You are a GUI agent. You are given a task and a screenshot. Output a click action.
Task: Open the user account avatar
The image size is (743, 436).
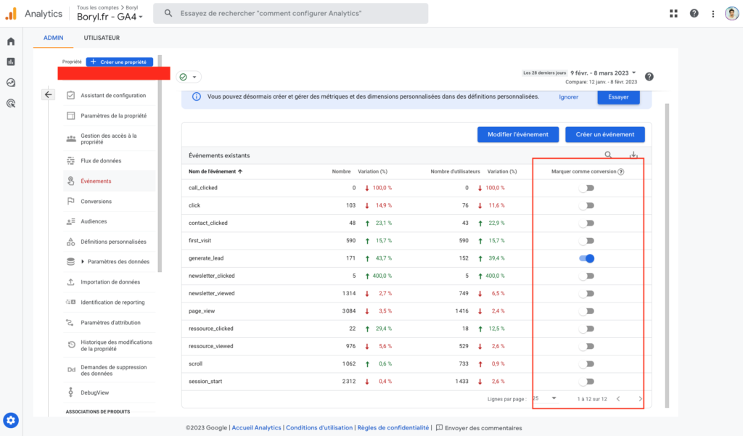[x=731, y=13]
